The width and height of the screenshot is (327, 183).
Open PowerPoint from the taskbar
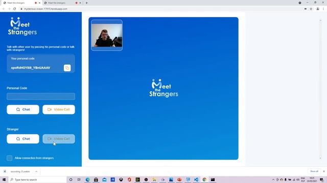coord(179,179)
